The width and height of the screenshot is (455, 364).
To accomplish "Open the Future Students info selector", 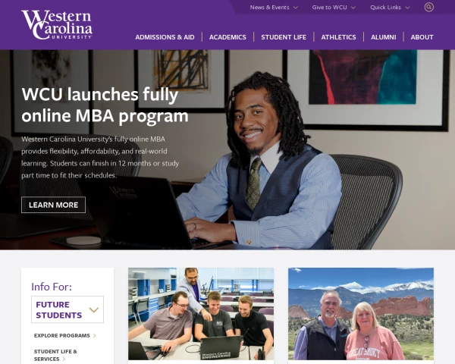I will click(x=67, y=309).
